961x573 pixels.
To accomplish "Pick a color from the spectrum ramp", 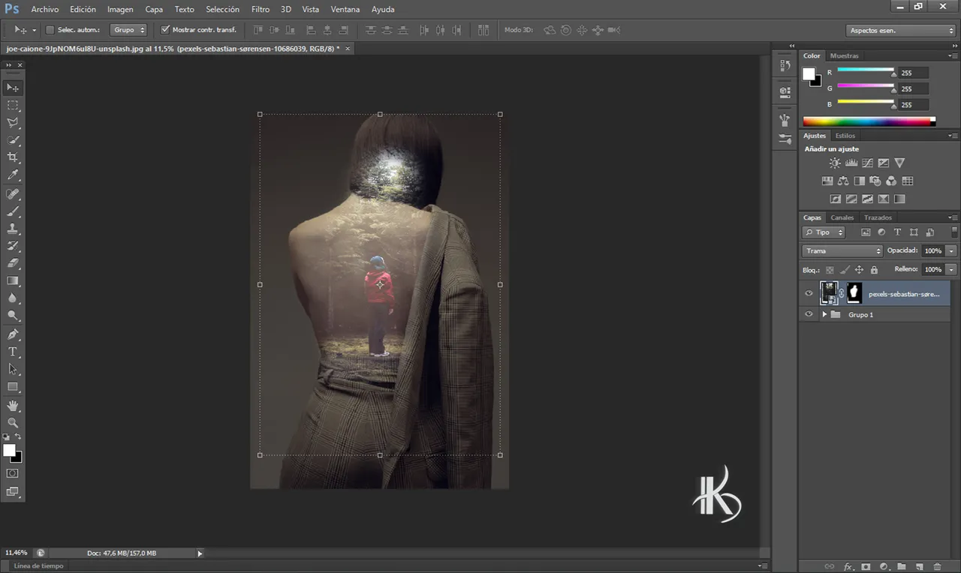I will point(869,121).
